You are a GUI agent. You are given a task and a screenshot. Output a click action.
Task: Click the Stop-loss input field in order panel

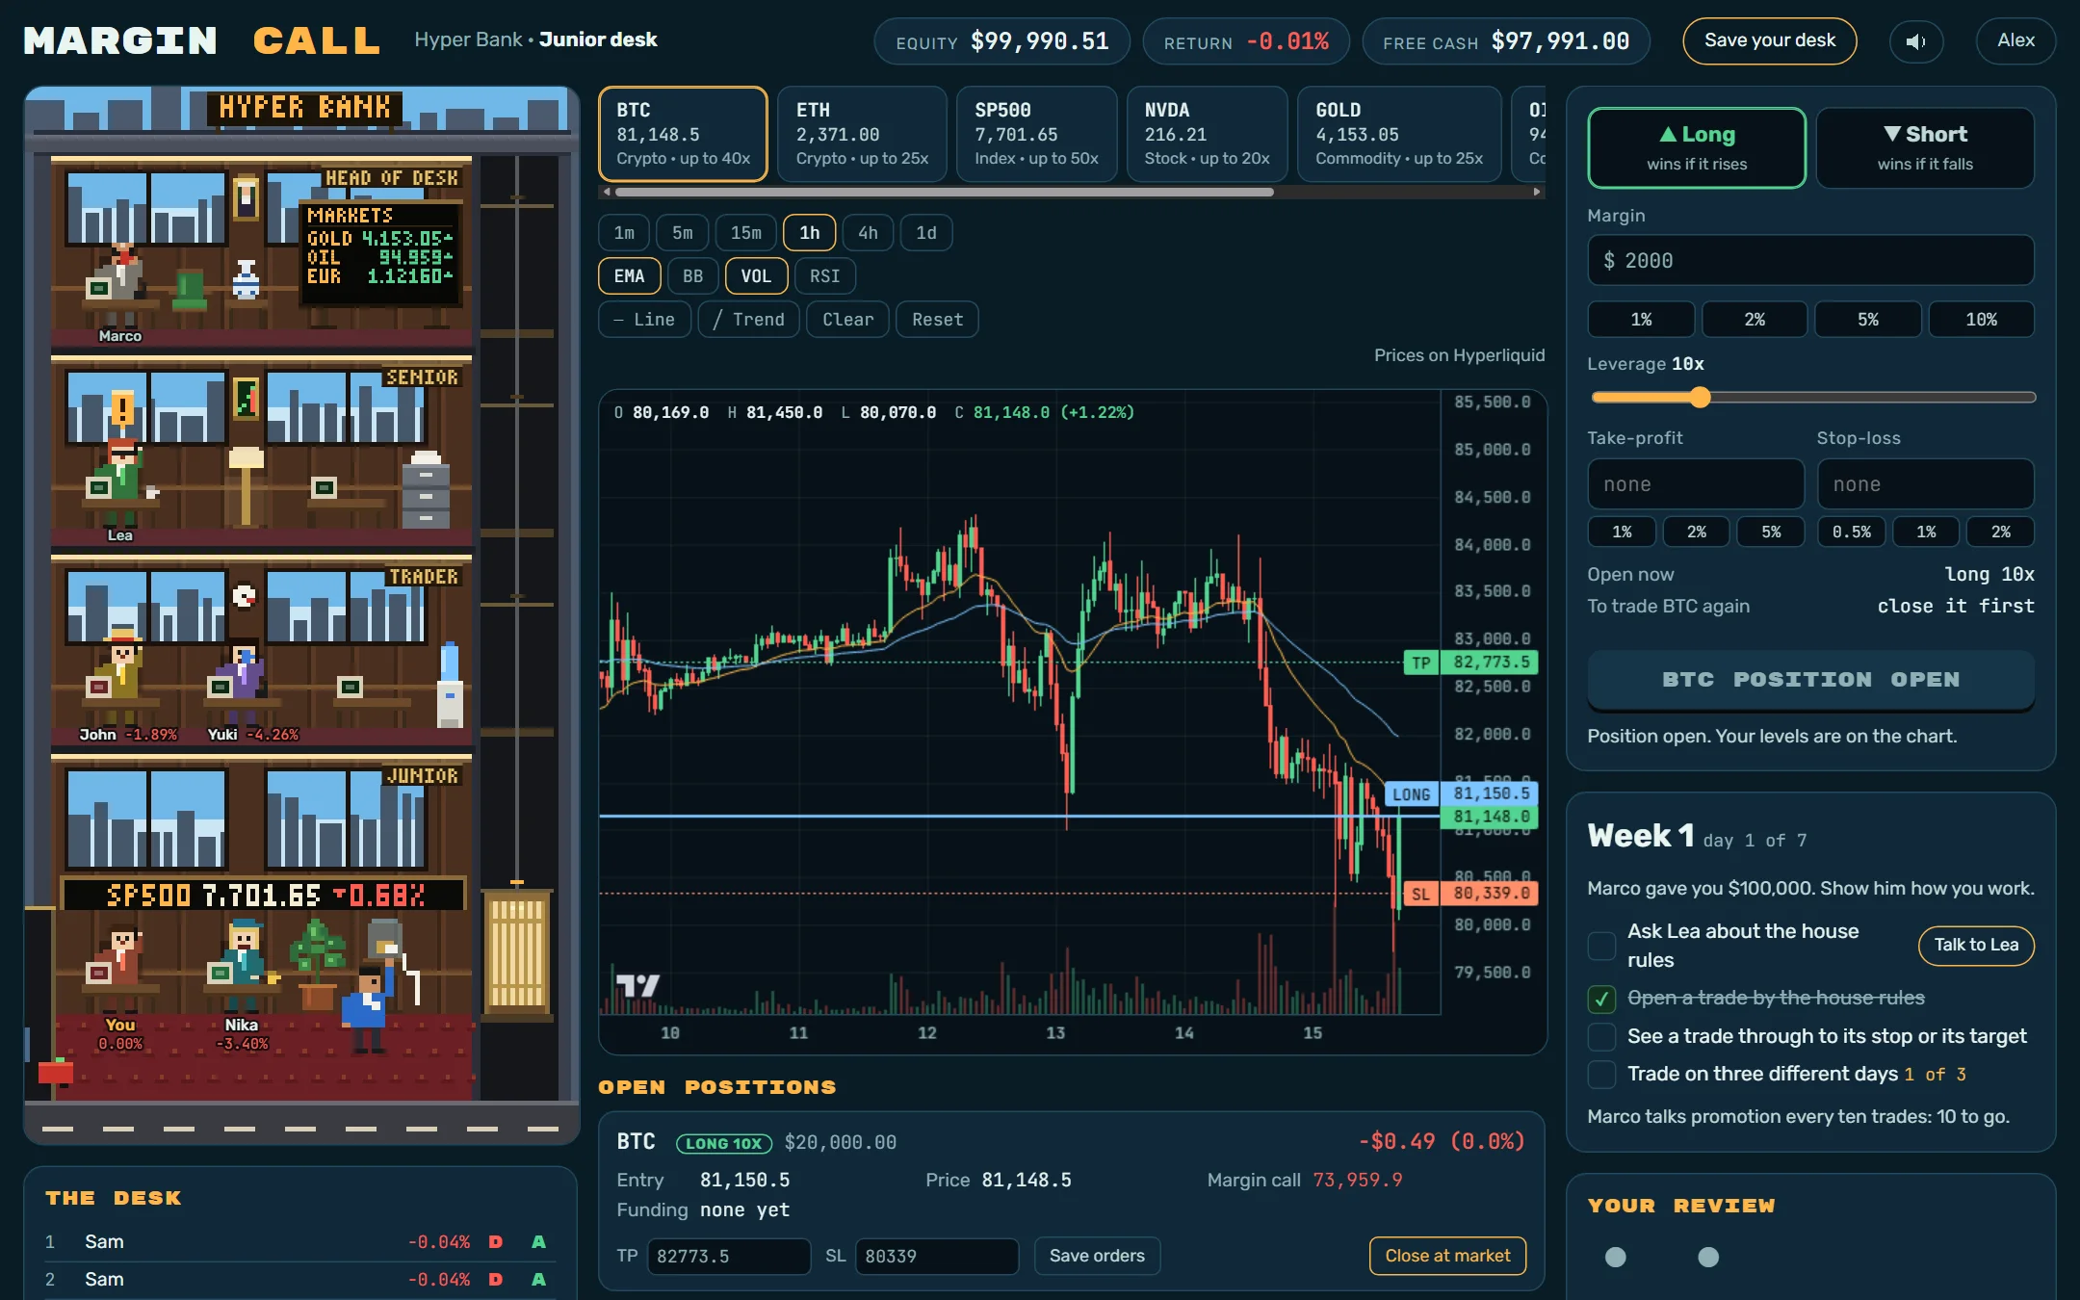pos(1925,484)
